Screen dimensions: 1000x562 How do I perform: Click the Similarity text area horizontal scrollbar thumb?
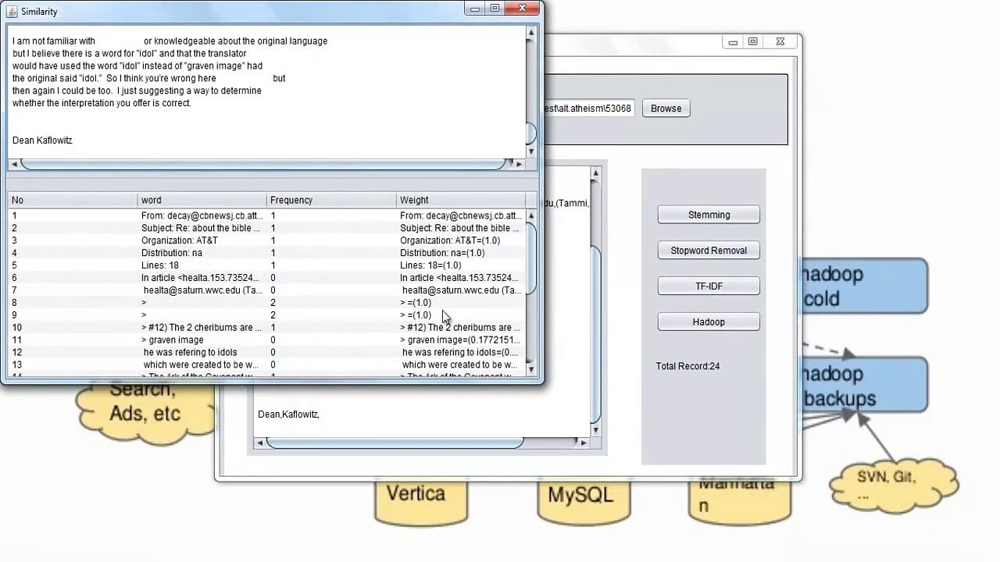click(263, 164)
